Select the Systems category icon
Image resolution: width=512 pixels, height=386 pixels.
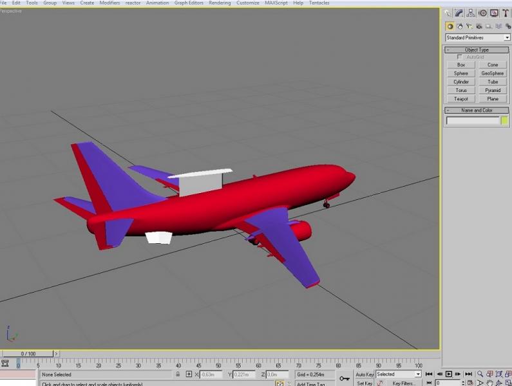point(507,26)
